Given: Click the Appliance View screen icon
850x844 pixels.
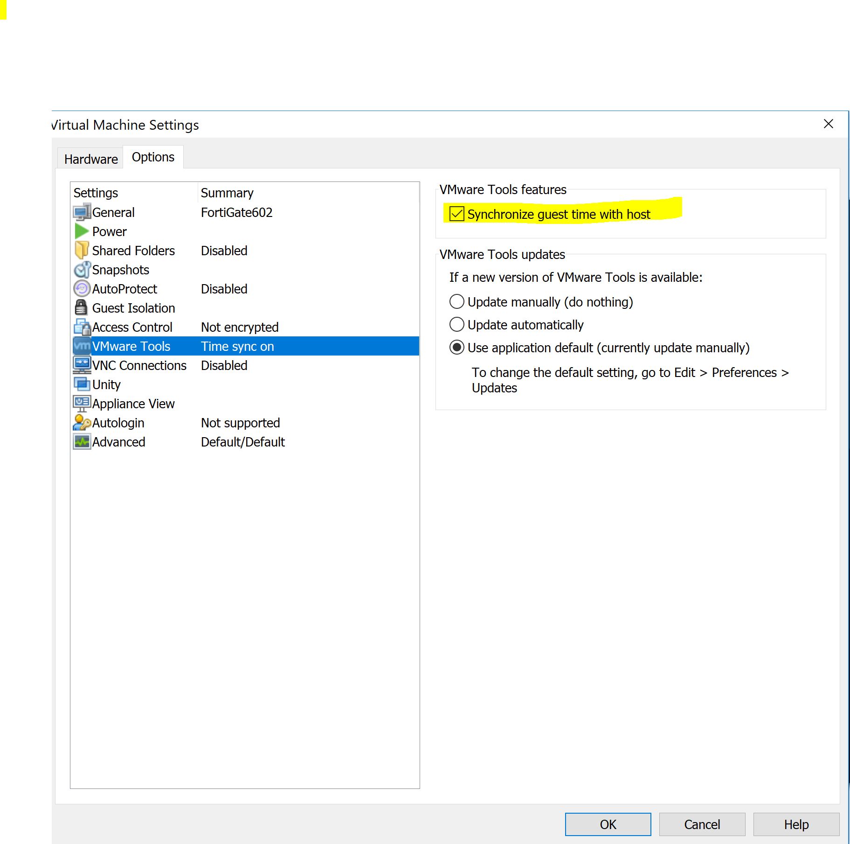Looking at the screenshot, I should coord(82,404).
